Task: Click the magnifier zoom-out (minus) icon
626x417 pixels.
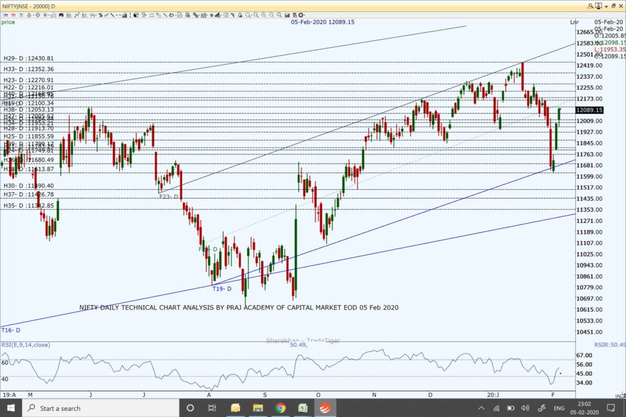Action: [271, 15]
